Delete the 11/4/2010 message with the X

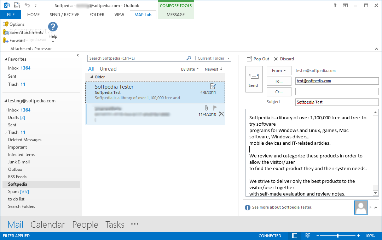point(221,114)
